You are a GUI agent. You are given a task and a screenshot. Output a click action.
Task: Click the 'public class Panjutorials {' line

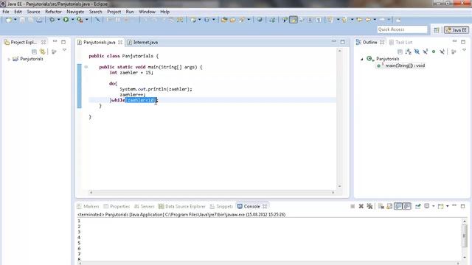123,56
